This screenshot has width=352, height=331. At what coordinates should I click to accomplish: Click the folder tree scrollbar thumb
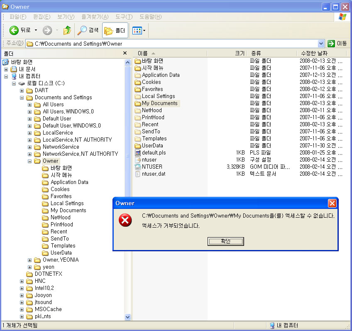[x=127, y=155]
